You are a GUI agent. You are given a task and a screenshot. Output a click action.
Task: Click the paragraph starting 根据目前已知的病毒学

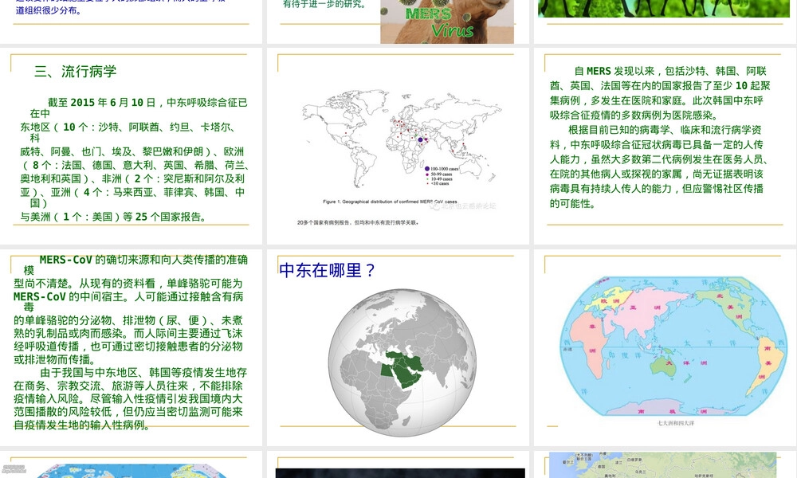click(x=659, y=167)
